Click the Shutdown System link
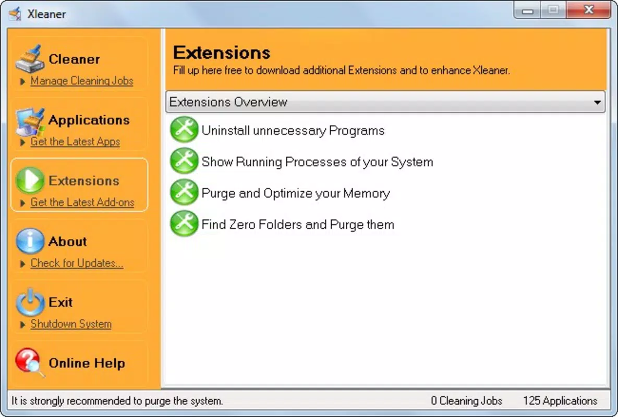 pos(71,324)
